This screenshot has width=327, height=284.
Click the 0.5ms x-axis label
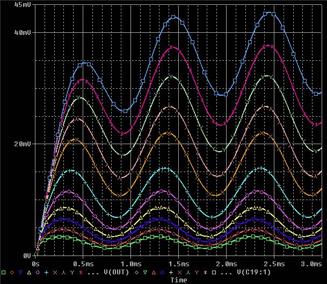[x=83, y=264]
